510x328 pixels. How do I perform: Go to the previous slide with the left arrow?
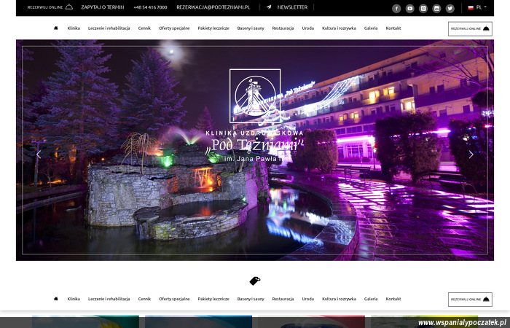(39, 154)
